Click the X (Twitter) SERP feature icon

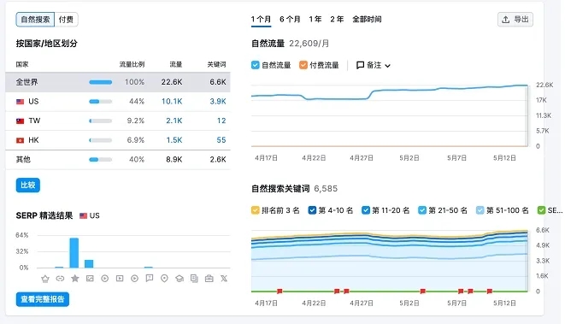224,279
